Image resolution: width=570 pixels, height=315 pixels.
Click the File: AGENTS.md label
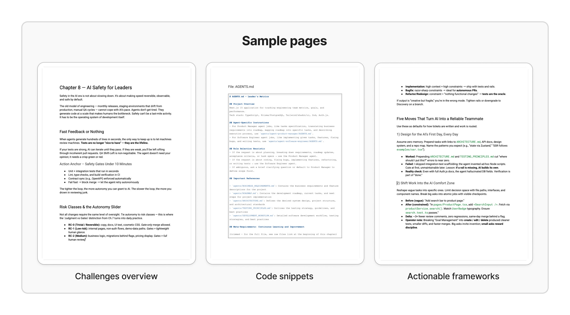tap(241, 87)
